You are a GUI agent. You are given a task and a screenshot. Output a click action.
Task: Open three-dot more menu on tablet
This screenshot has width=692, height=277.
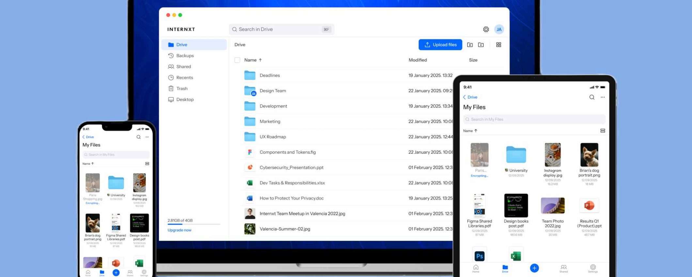pos(603,97)
